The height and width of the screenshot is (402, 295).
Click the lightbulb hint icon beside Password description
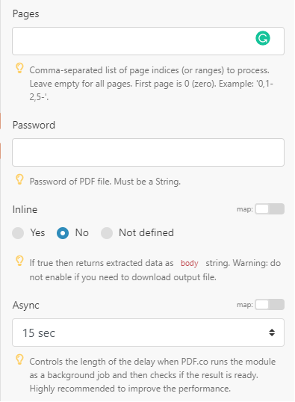tap(19, 179)
